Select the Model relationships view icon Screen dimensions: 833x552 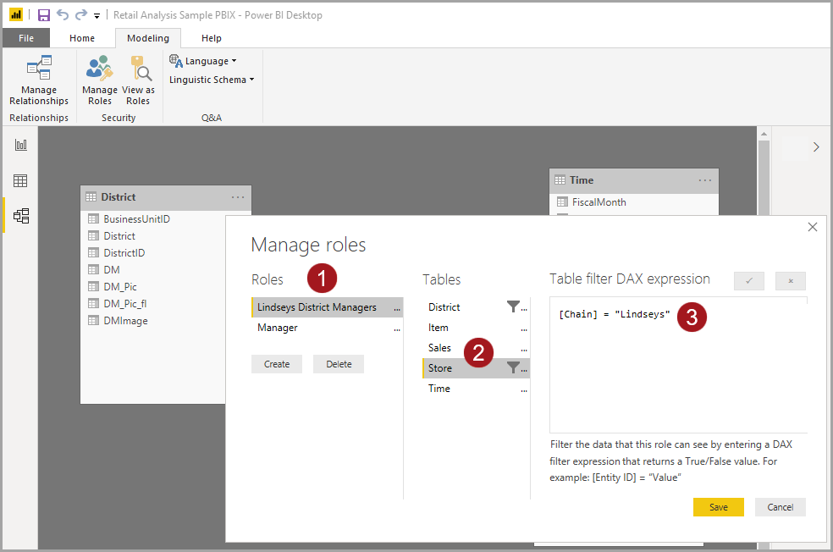coord(21,216)
